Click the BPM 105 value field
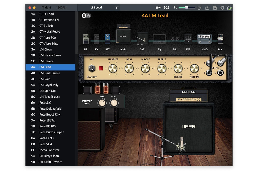The image size is (258, 172). 166,7
